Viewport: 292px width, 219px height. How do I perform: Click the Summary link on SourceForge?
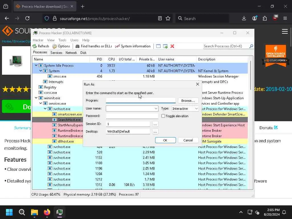(x=23, y=128)
